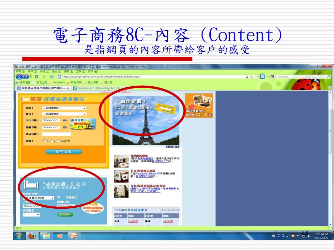Open the dropdown arrow beside the 'a' add-on
Image resolution: width=334 pixels, height=250 pixels.
point(267,76)
